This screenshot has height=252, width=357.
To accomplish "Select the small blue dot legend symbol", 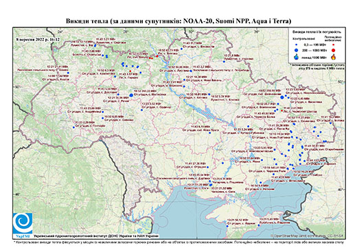I will point(296,45).
